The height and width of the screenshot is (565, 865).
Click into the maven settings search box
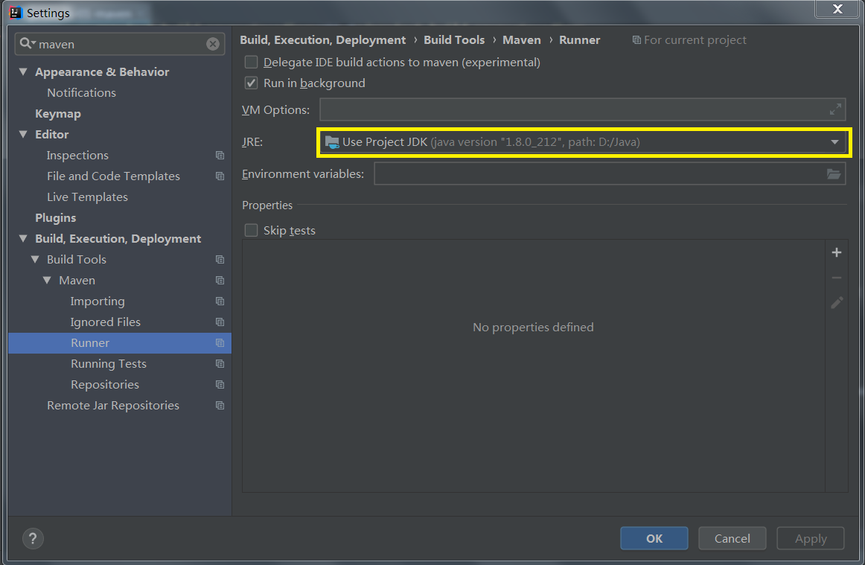pos(121,44)
